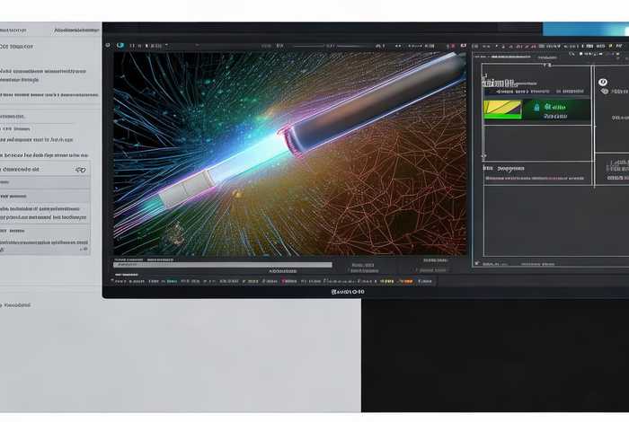Click the heart-shaped icon in left panel row
This screenshot has width=629, height=422.
coord(80,169)
